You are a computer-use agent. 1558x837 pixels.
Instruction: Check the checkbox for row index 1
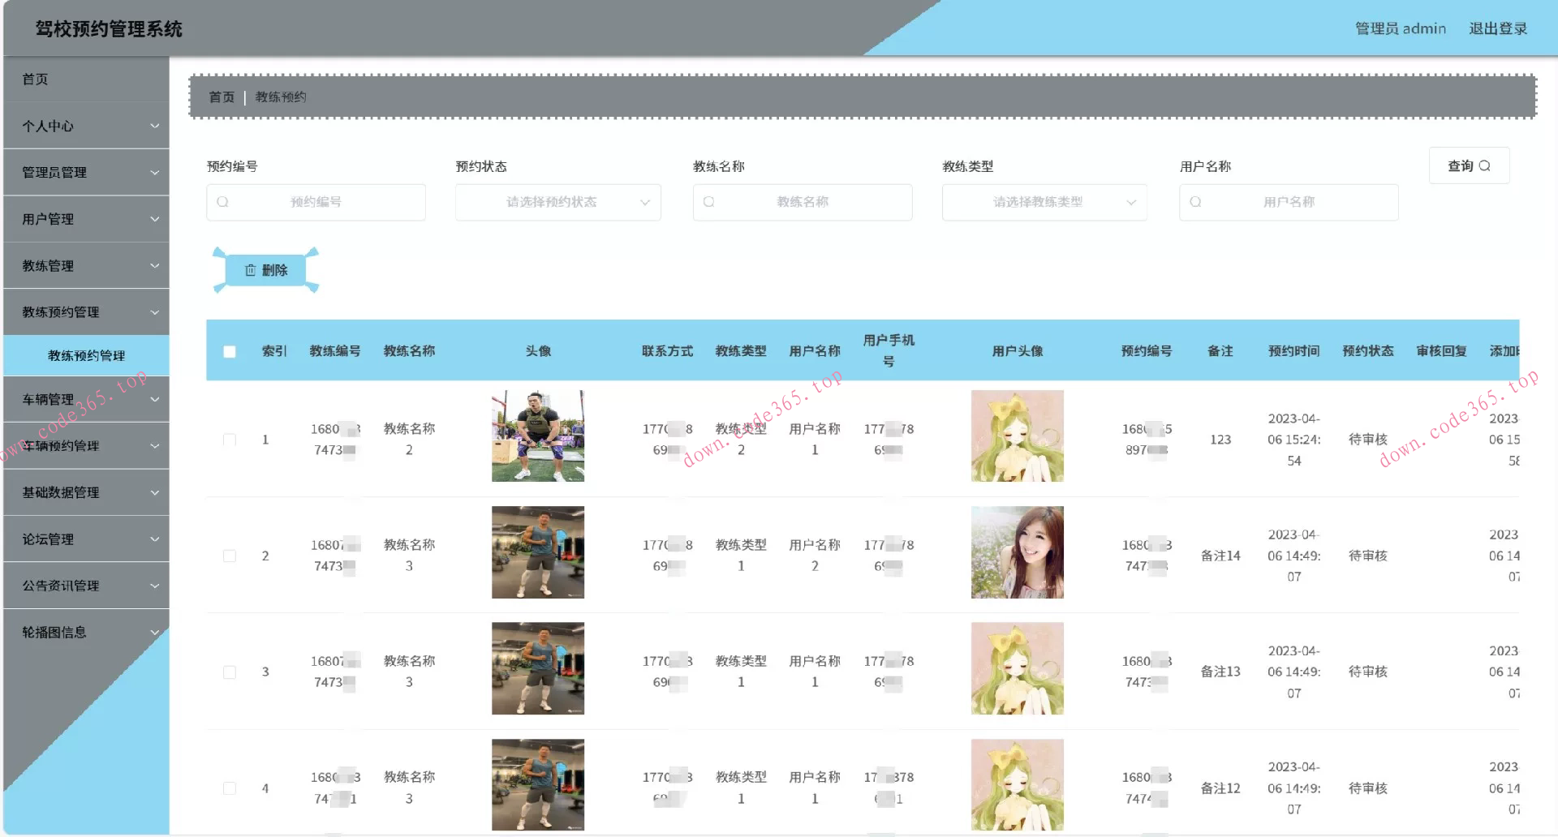click(230, 439)
